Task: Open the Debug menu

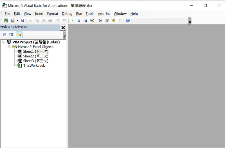Action: click(x=67, y=14)
